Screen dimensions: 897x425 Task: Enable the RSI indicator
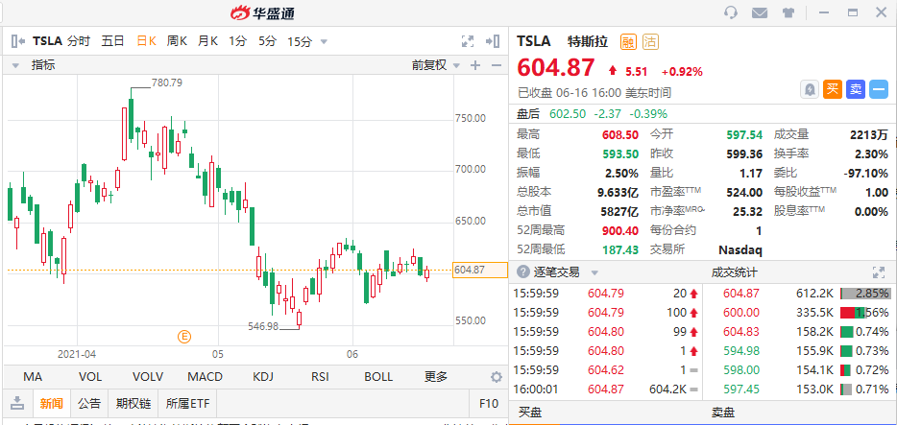[x=320, y=377]
